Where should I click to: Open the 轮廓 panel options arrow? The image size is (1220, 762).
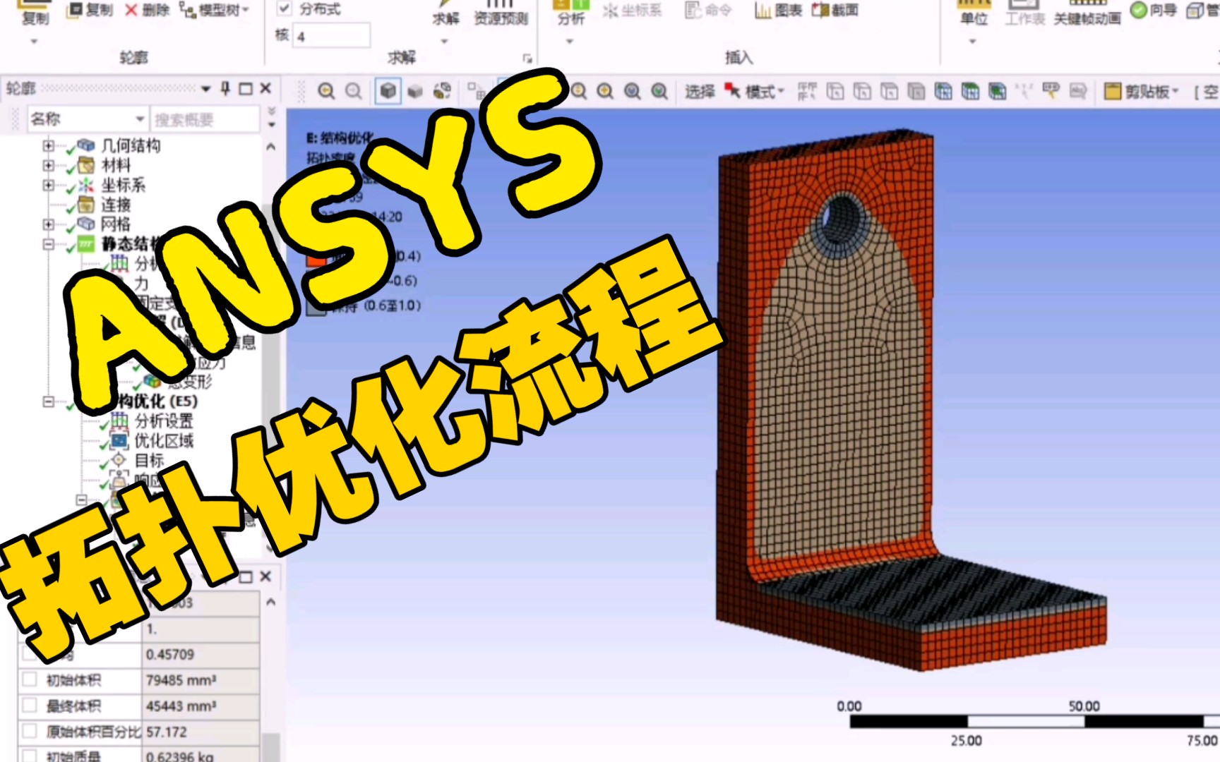(x=206, y=89)
